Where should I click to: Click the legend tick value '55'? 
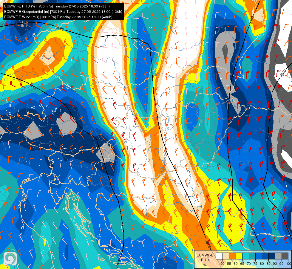(229, 264)
